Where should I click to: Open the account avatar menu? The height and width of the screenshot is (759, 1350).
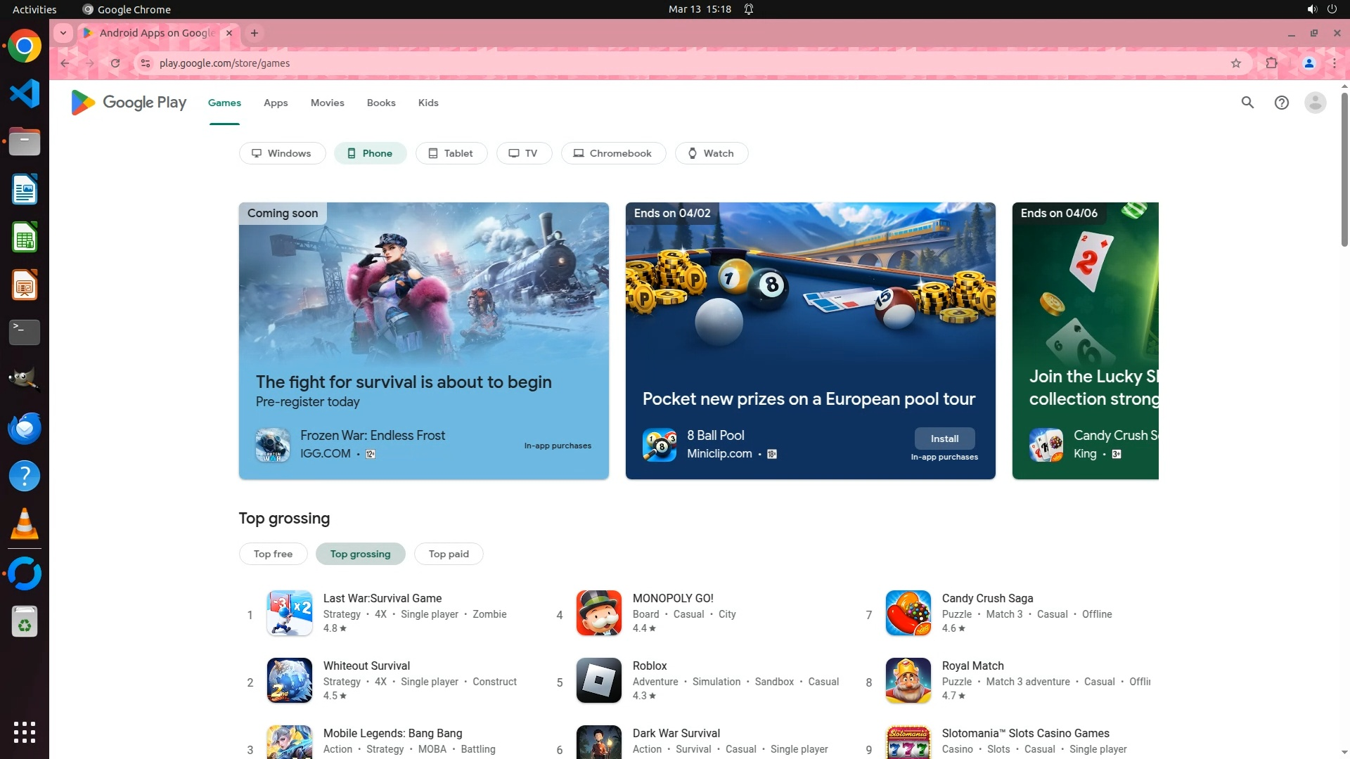(x=1315, y=103)
